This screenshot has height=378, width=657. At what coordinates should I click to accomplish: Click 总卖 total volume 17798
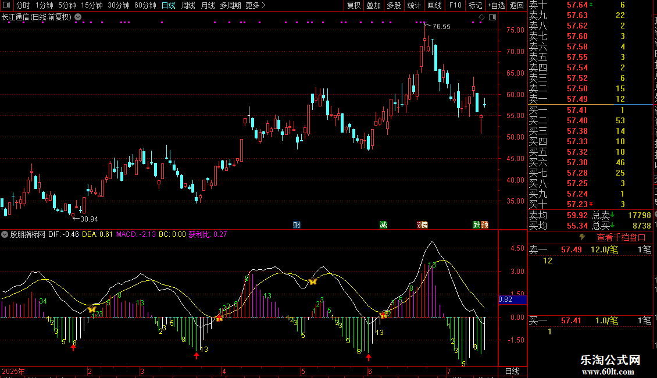(x=640, y=215)
